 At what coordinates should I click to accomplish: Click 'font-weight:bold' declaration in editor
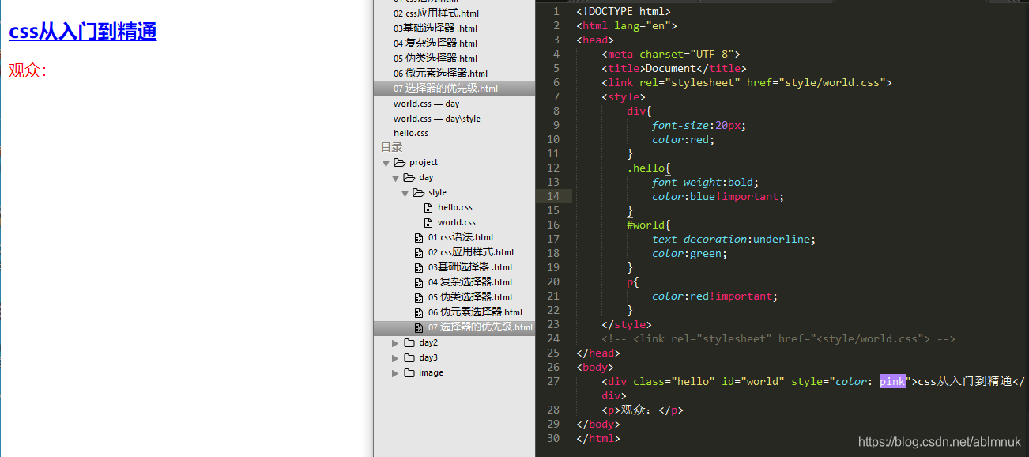pos(703,182)
